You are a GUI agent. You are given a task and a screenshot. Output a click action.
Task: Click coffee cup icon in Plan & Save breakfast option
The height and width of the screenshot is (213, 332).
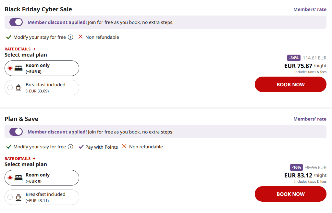[x=18, y=197]
